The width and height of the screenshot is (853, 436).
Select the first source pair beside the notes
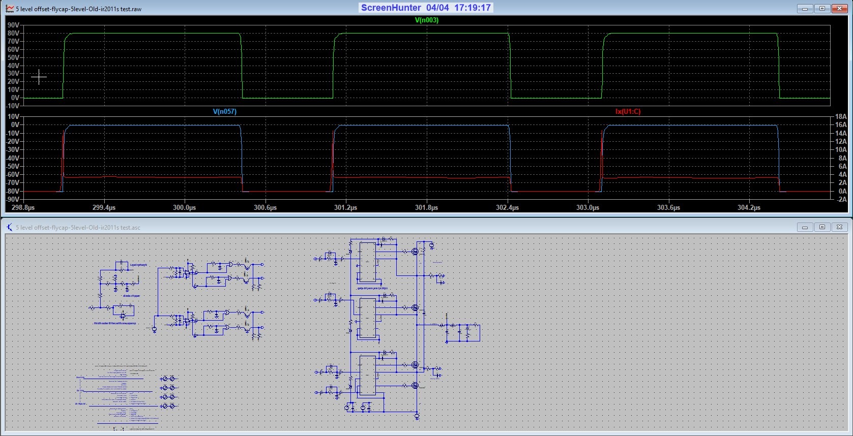click(168, 379)
